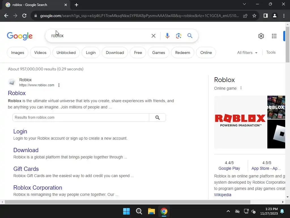Image resolution: width=290 pixels, height=218 pixels.
Task: Bookmark this page with the star
Action: point(254,16)
